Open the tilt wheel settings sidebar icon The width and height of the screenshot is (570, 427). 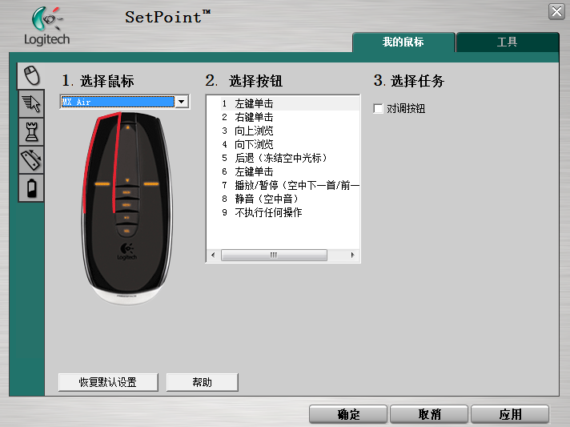pyautogui.click(x=32, y=159)
